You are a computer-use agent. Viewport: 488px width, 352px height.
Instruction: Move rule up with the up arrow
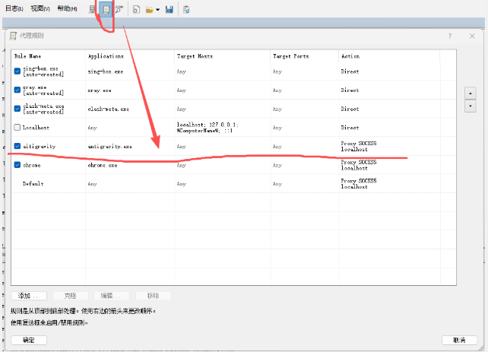(x=470, y=93)
